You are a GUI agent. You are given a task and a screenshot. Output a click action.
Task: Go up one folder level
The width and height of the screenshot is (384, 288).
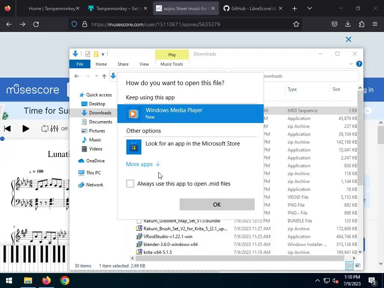click(x=104, y=76)
